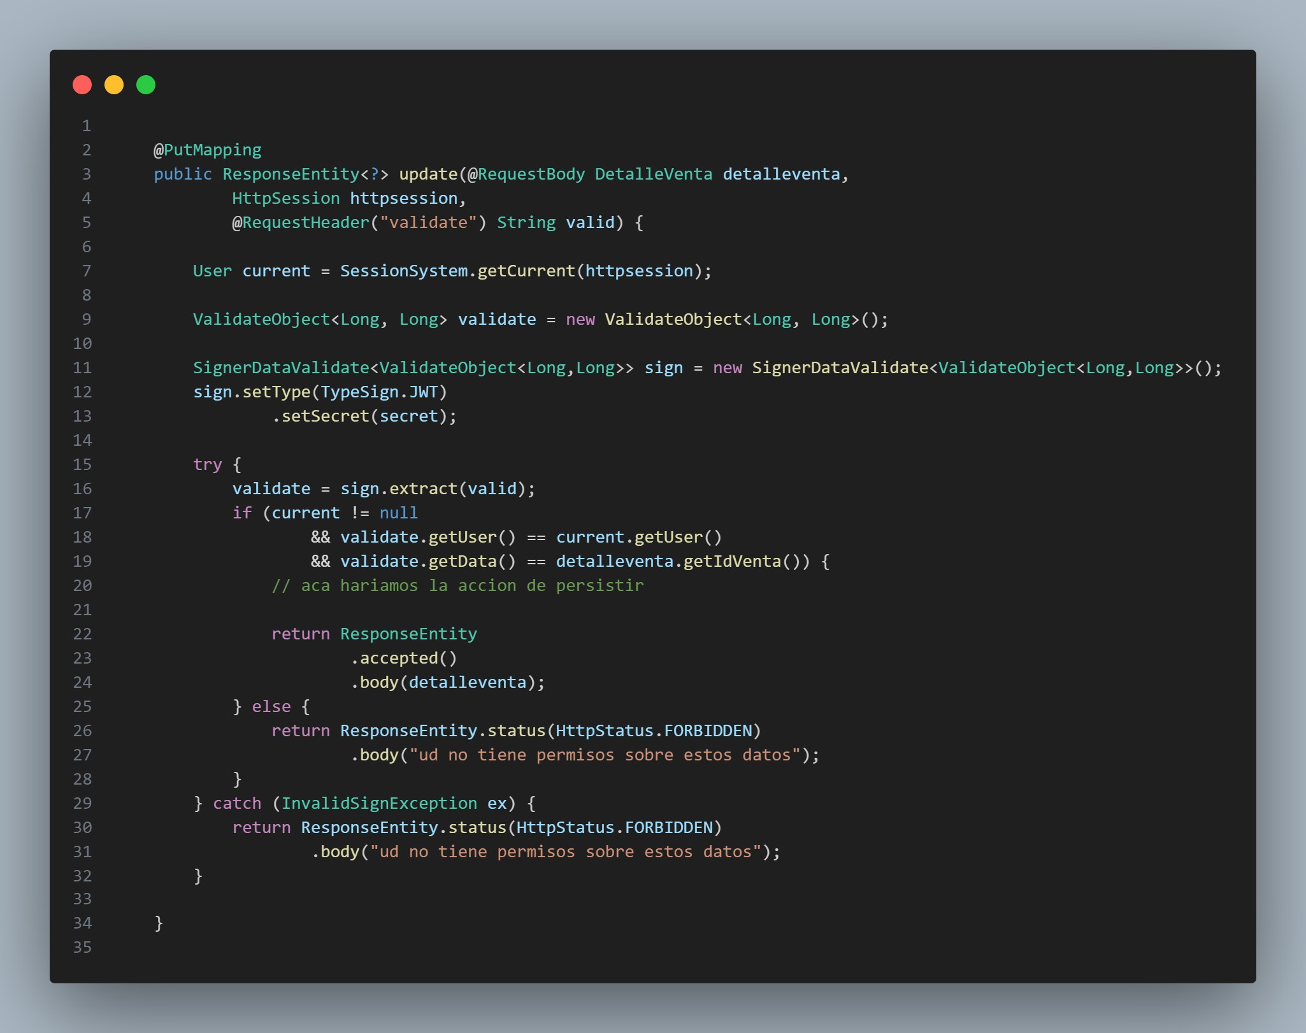Image resolution: width=1306 pixels, height=1033 pixels.
Task: Click the 'null' keyword on line 17
Action: (399, 513)
